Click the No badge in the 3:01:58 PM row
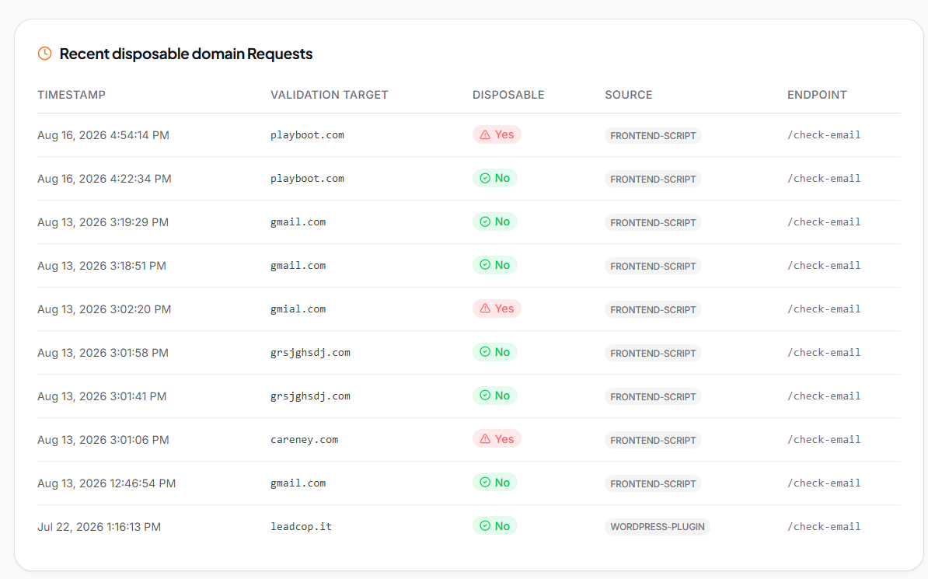Screen dimensions: 928x579 click(495, 352)
